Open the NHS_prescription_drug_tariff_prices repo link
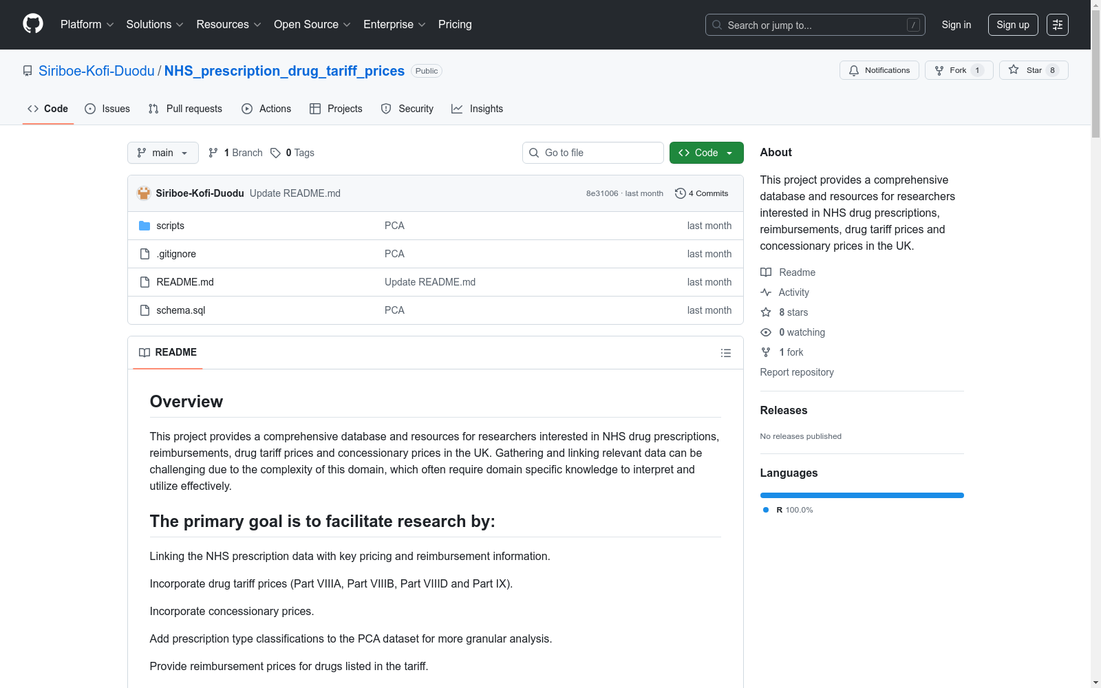The image size is (1101, 688). point(284,71)
